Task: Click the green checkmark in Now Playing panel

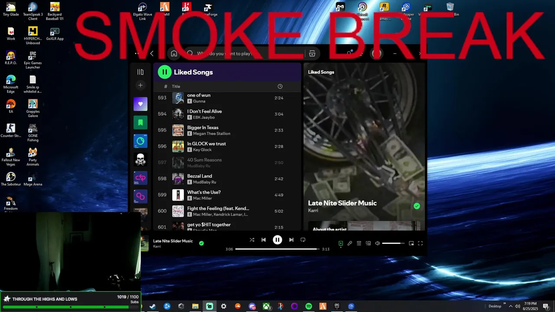Action: coord(417,206)
